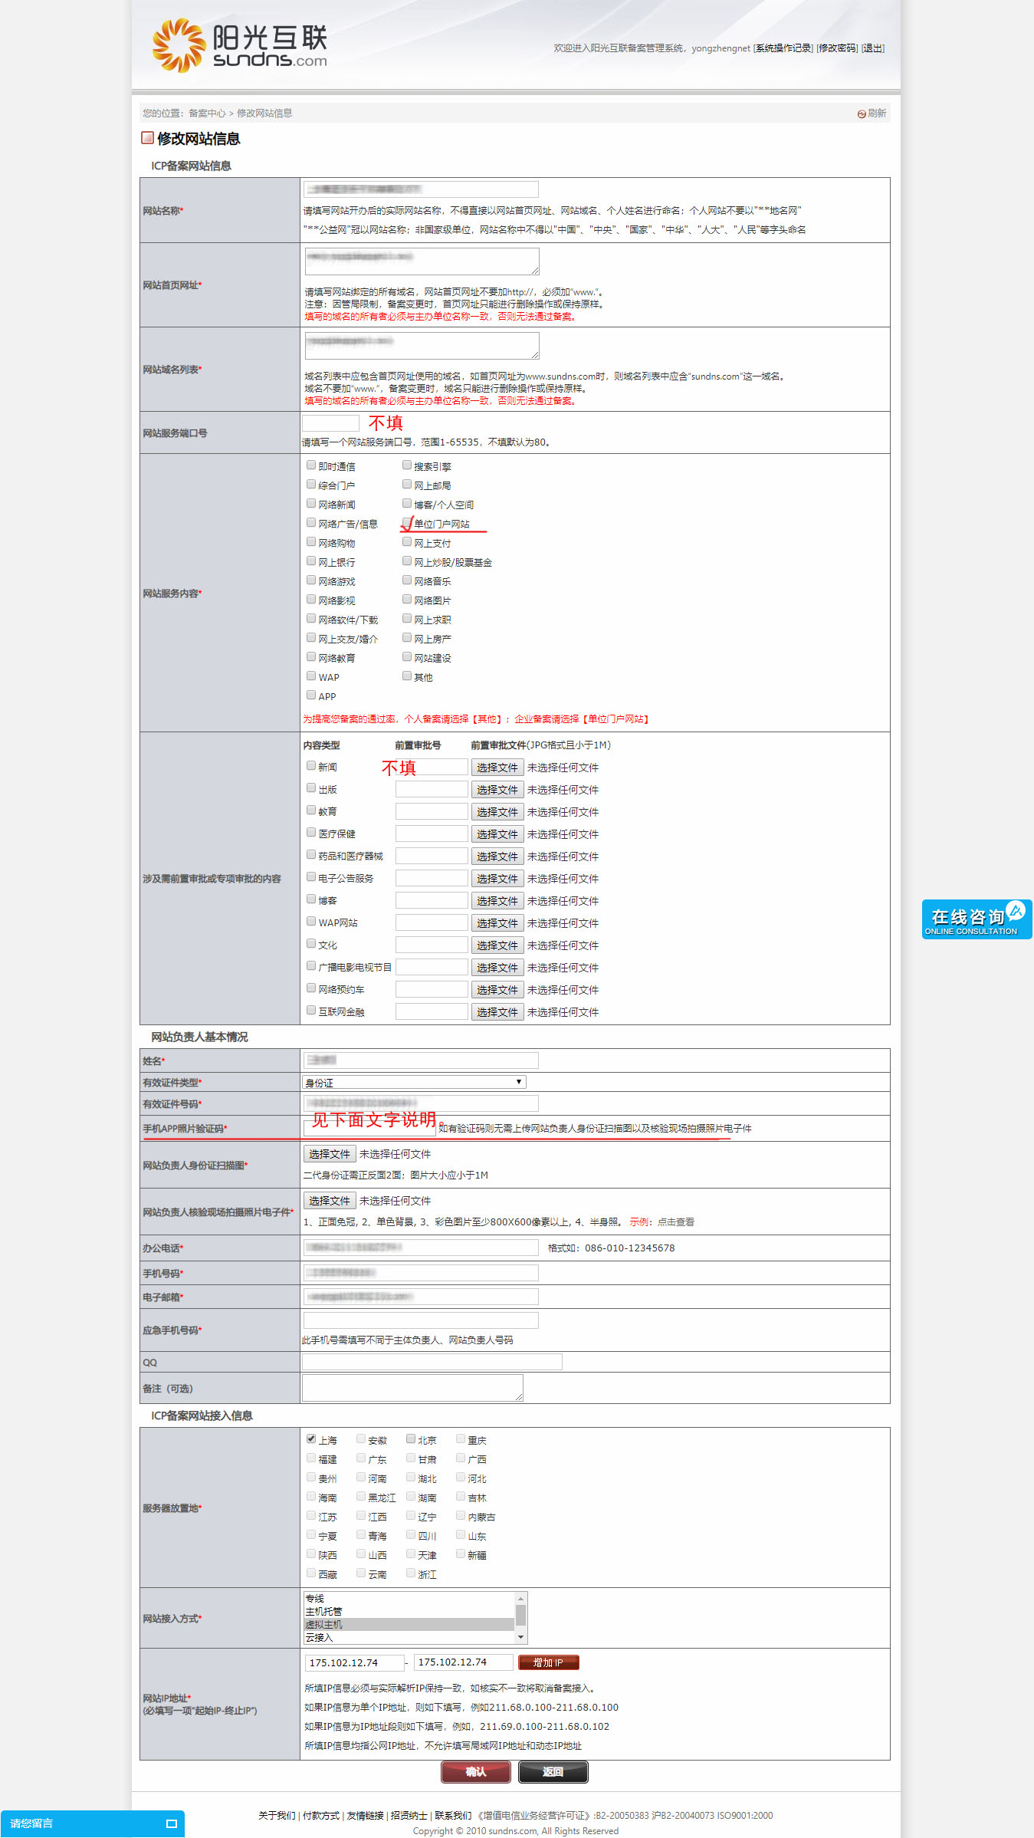Click the 手机号码 input field
This screenshot has width=1034, height=1838.
[x=421, y=1273]
